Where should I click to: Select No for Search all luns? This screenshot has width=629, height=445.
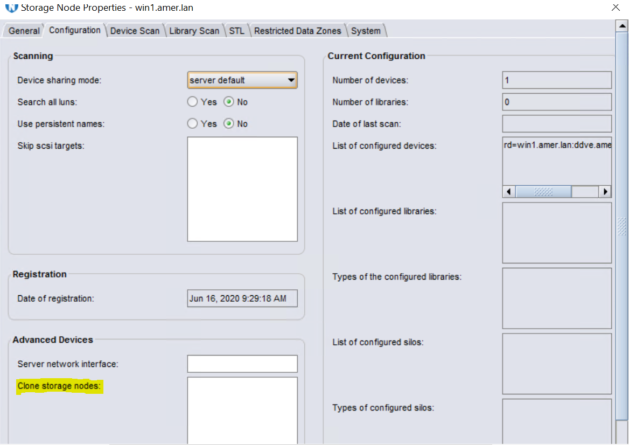(229, 102)
